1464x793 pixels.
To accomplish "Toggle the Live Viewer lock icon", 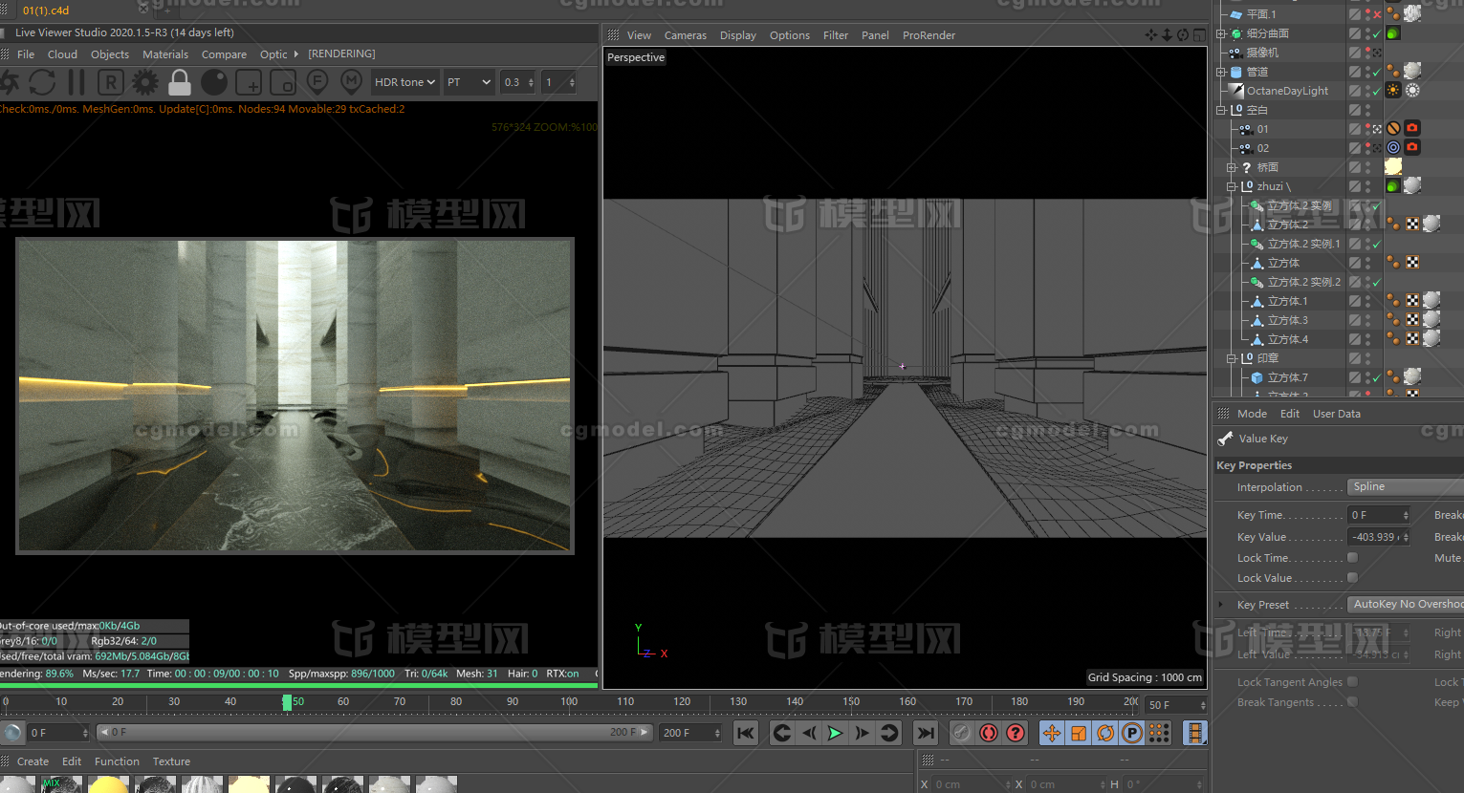I will coord(179,82).
